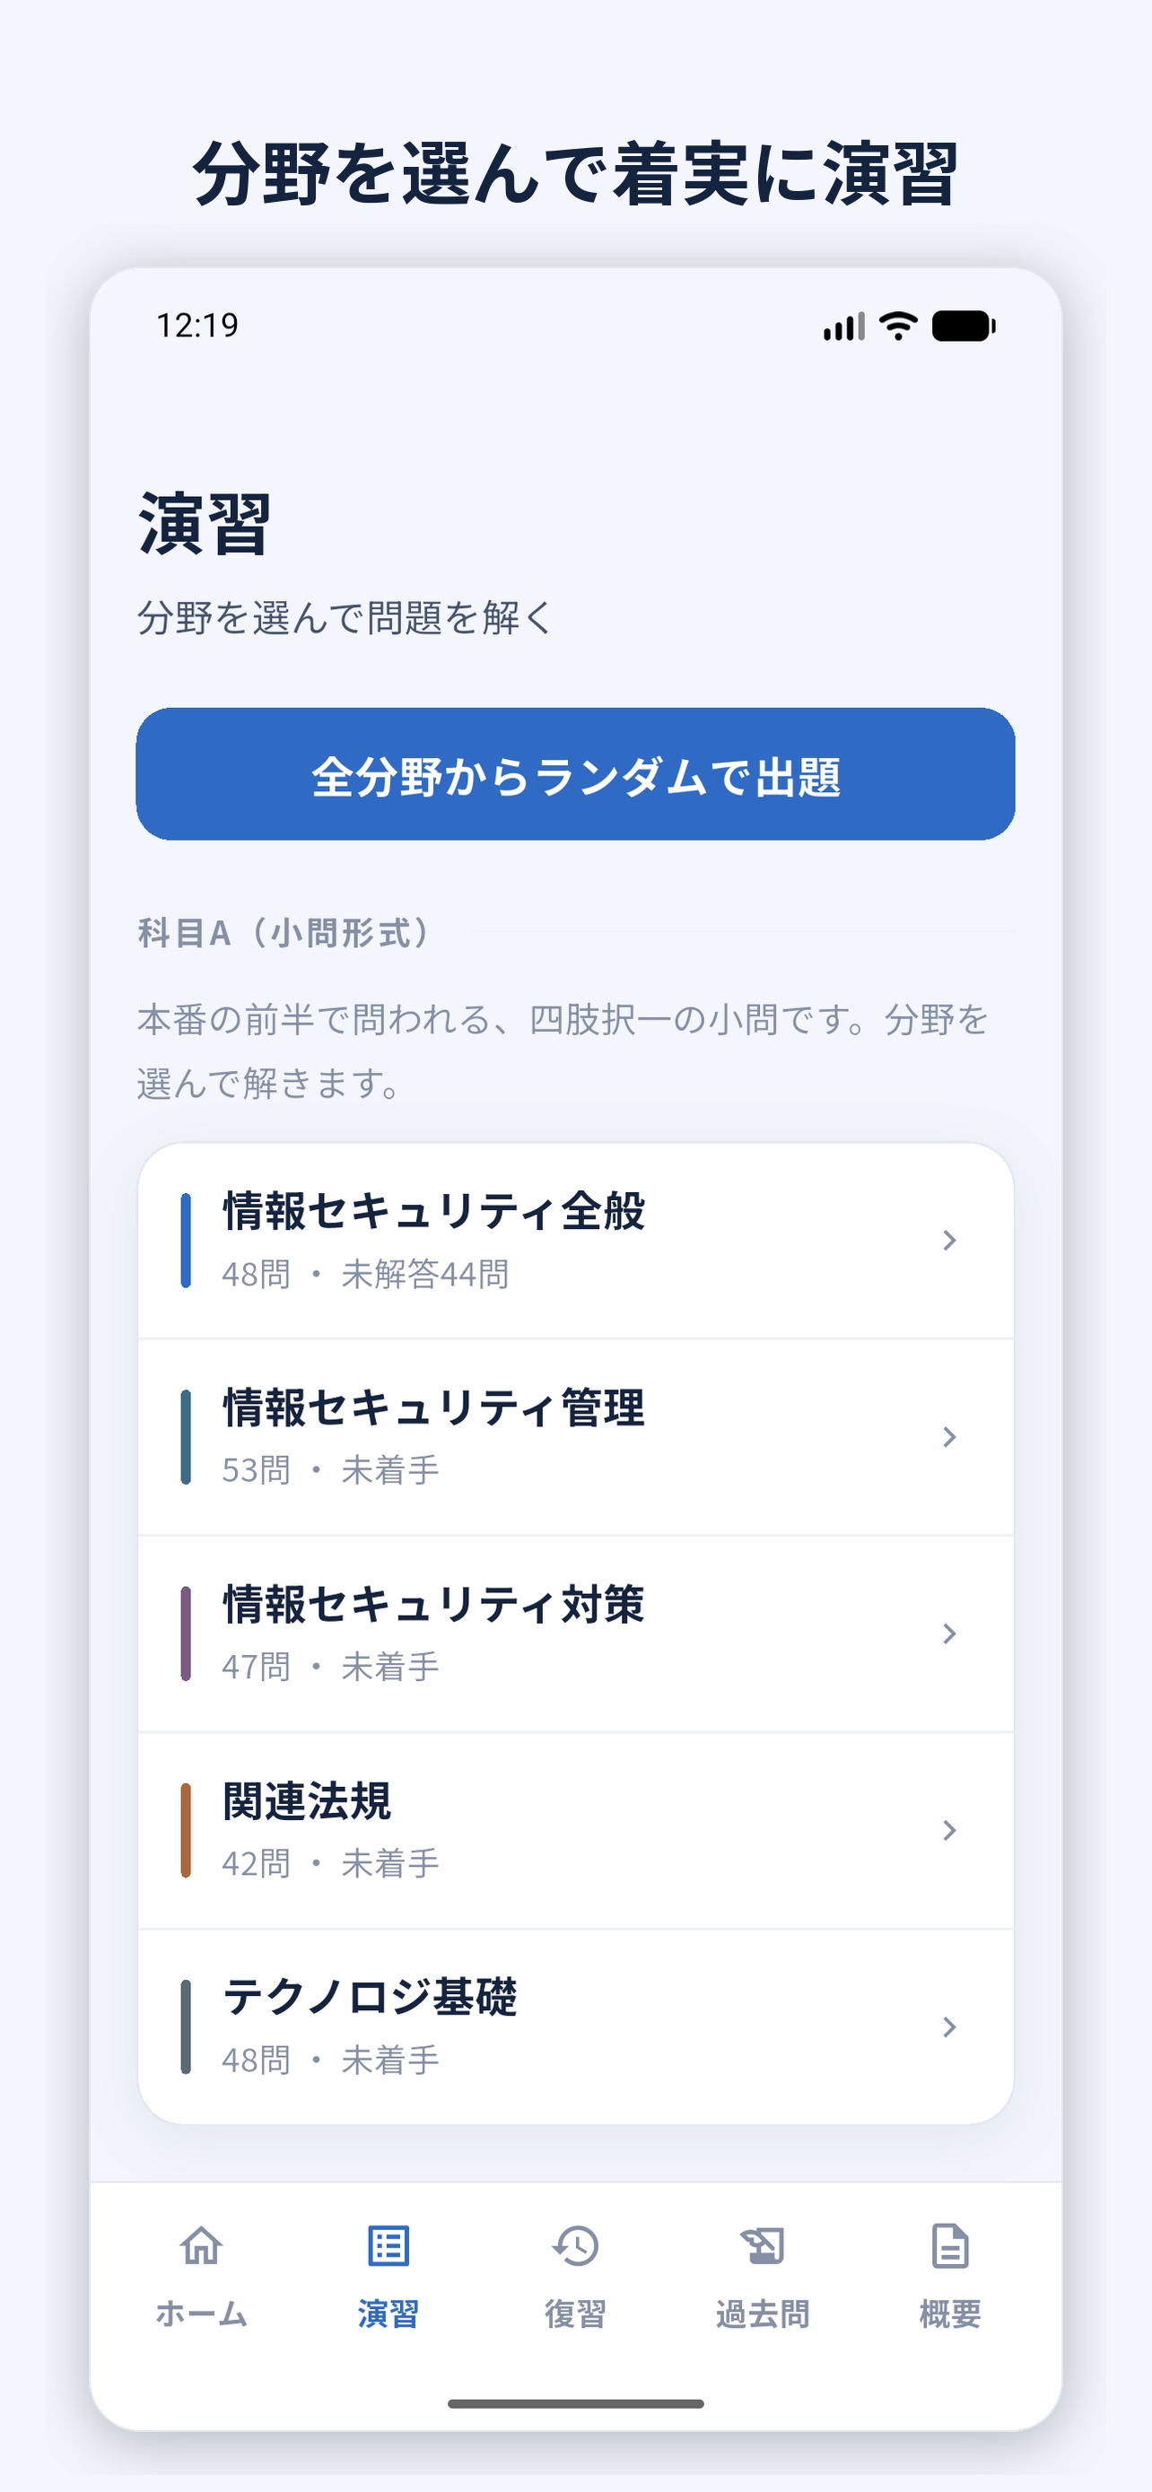The height and width of the screenshot is (2492, 1152).
Task: Select the 演習 list icon
Action: (388, 2245)
